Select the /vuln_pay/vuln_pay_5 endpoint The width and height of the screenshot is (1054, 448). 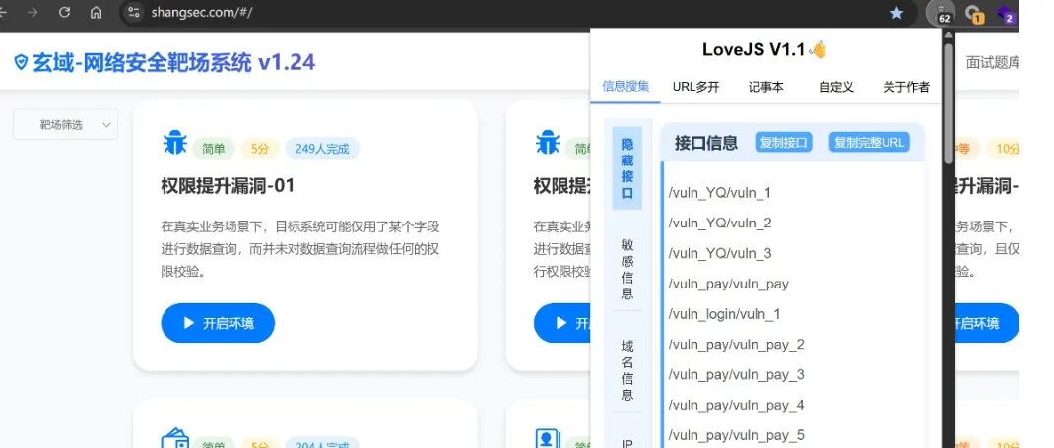[x=736, y=435]
